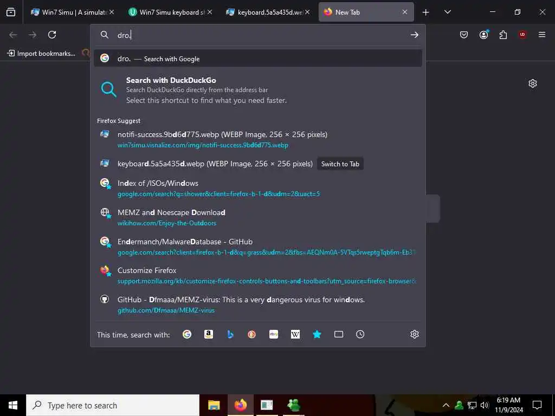Open Windows Start menu

pyautogui.click(x=13, y=405)
